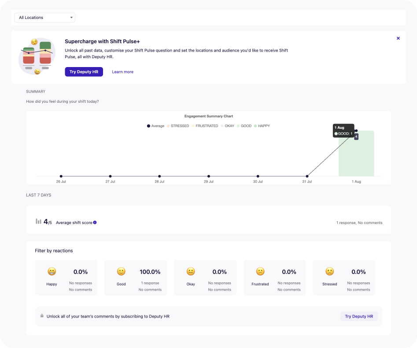Filter by Stressed reaction emoji

[329, 272]
